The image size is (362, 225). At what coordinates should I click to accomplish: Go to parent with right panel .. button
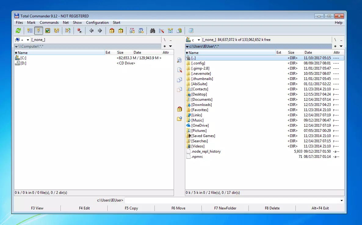341,40
